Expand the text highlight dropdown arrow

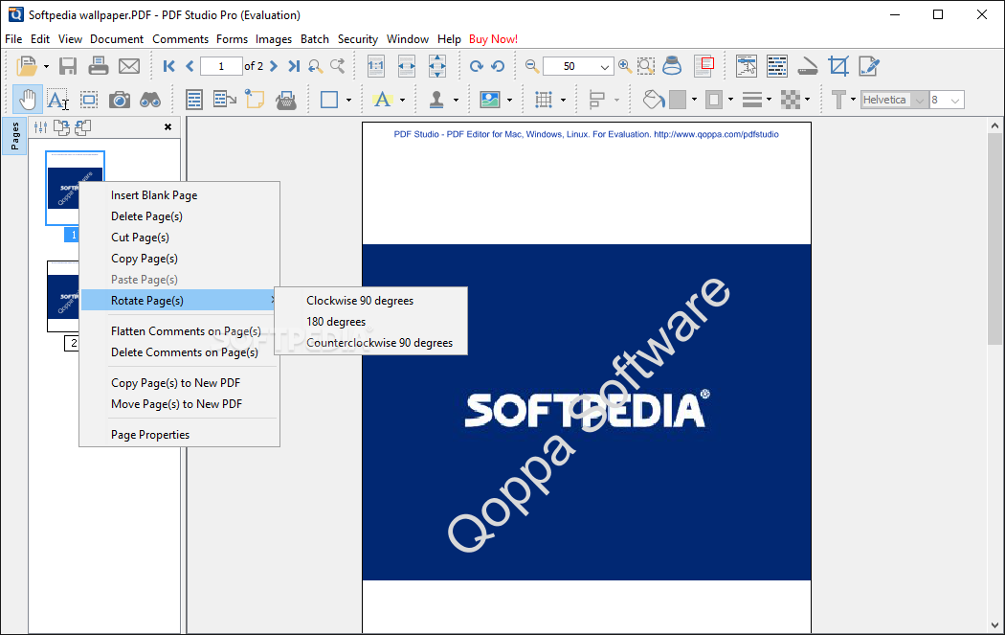[x=403, y=100]
